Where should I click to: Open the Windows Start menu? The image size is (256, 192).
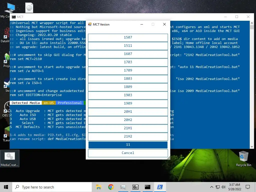click(6, 187)
